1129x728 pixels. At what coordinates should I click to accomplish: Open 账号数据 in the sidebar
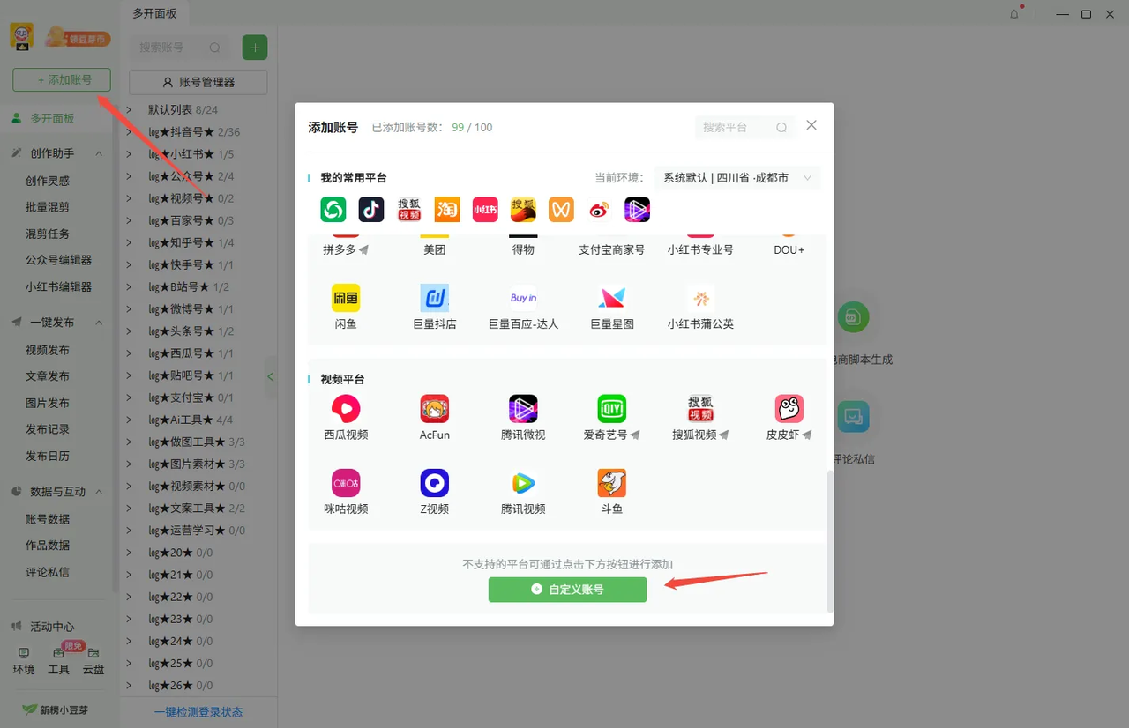tap(48, 519)
